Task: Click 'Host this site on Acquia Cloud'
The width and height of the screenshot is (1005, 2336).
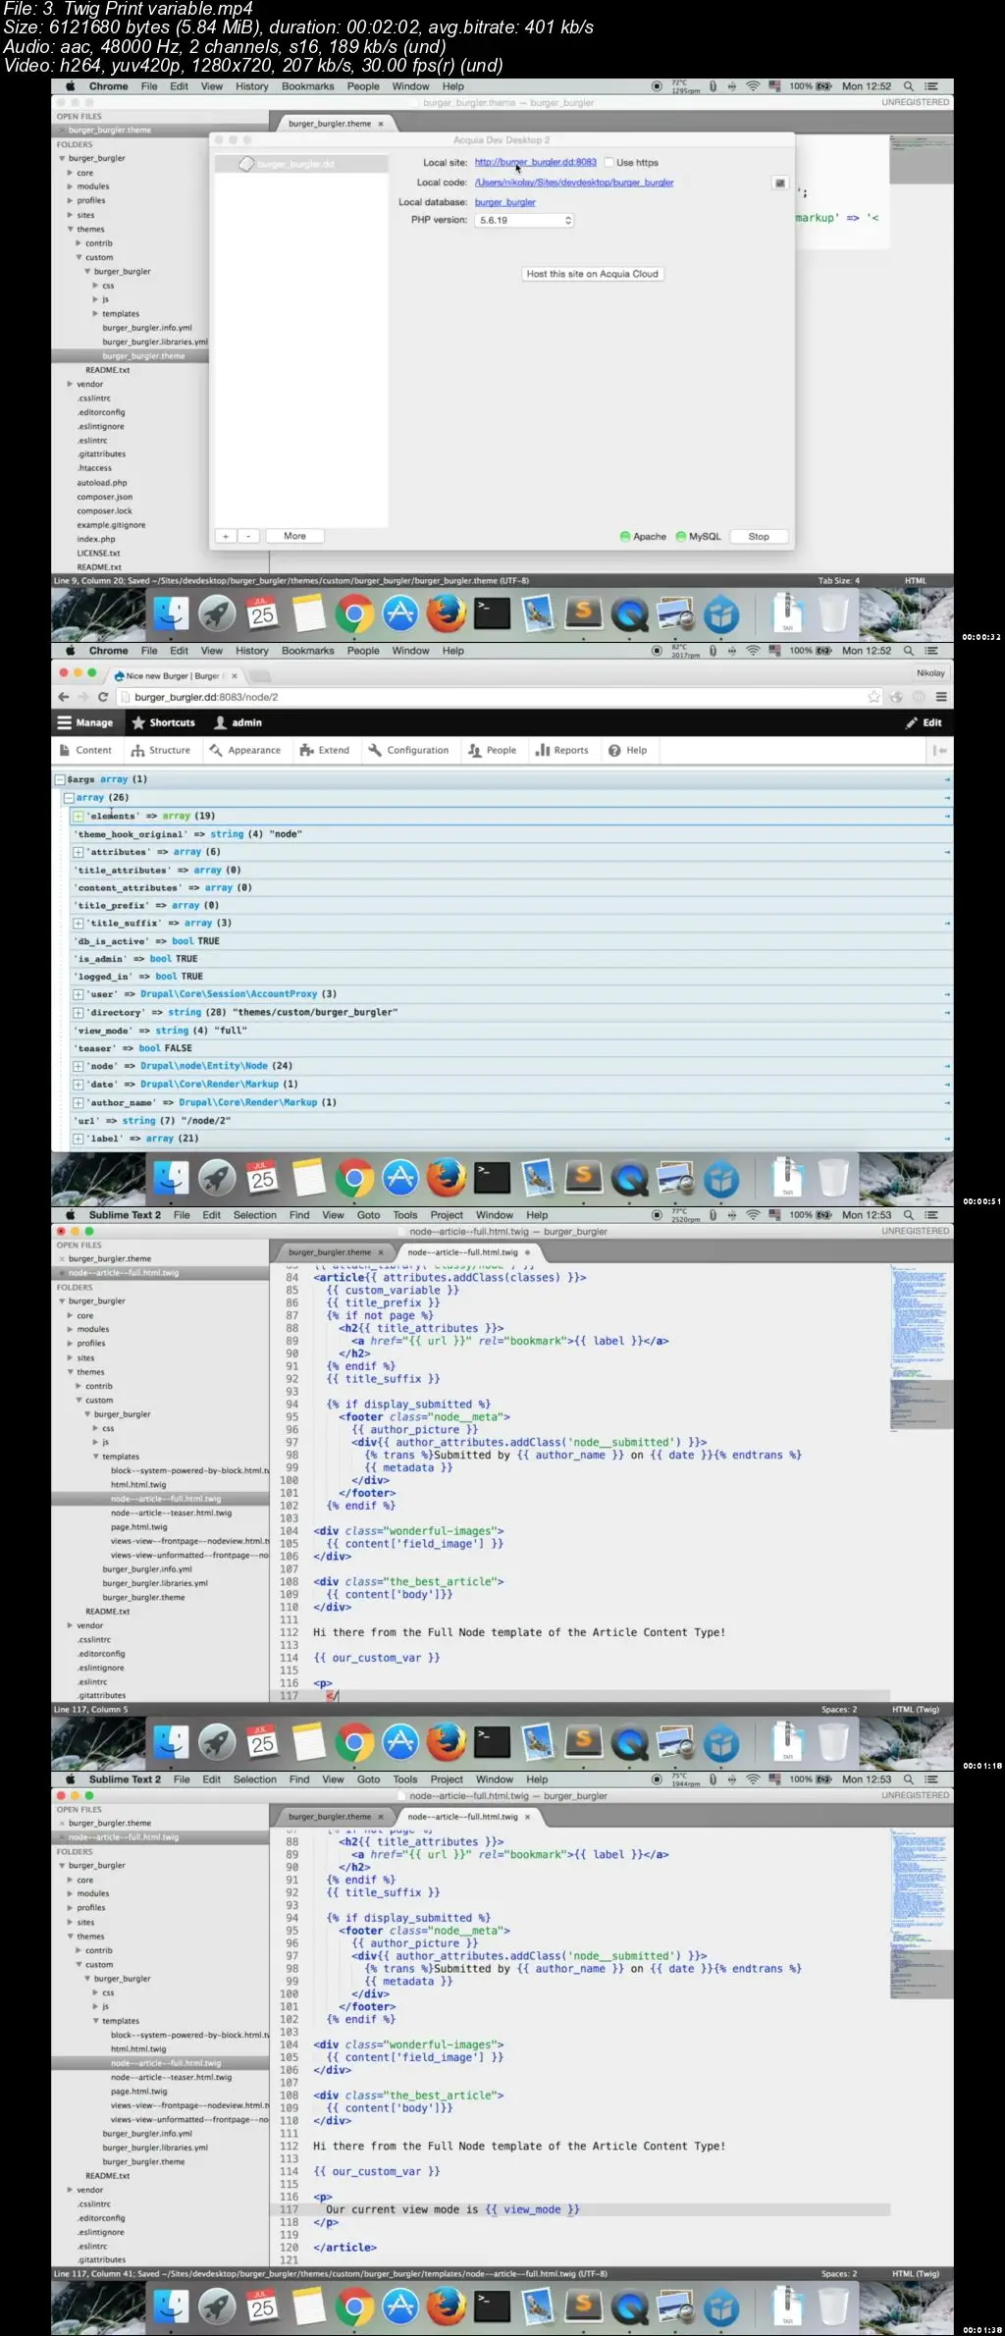Action: click(x=593, y=274)
